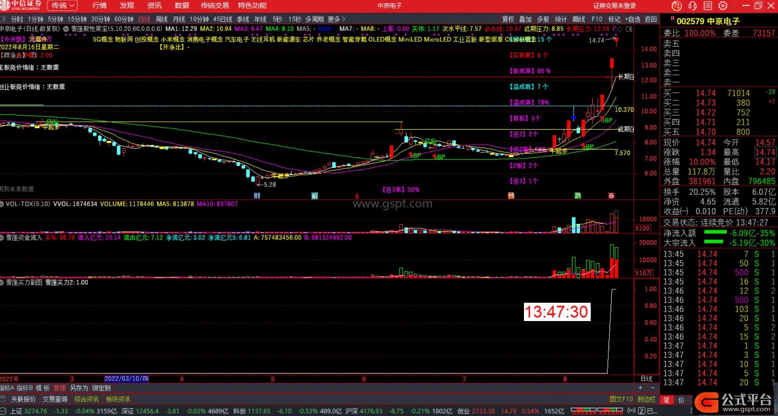778x416 pixels.
Task: Toggle the 侧边栏 sidebar button
Action: click(647, 399)
